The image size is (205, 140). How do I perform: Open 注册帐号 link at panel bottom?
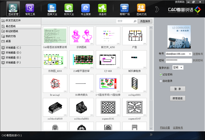click(178, 128)
